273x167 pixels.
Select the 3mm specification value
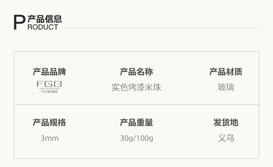tap(50, 138)
